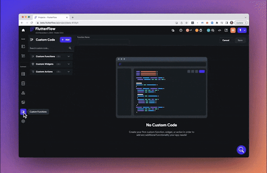Screen dimensions: 267x173
Task: Open the dropdown arrow beside the lightning button
Action: click(x=245, y=30)
